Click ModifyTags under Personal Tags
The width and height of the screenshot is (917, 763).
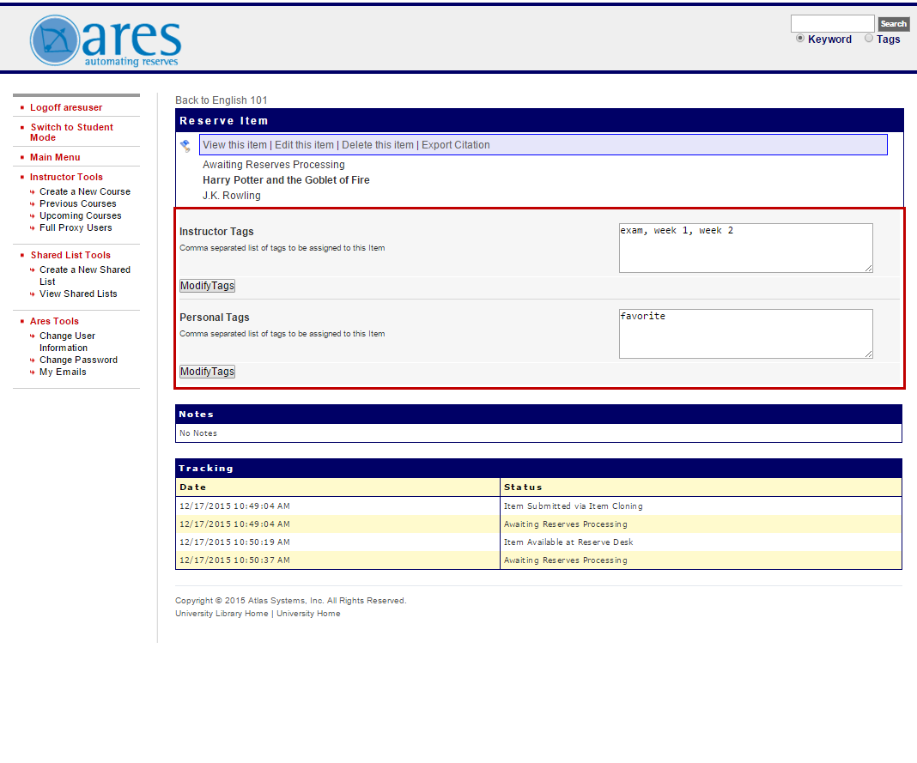[206, 371]
